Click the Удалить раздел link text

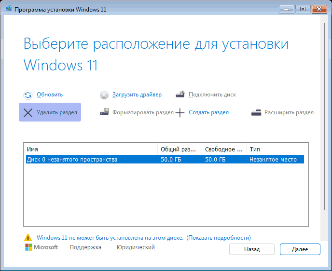[x=57, y=112]
